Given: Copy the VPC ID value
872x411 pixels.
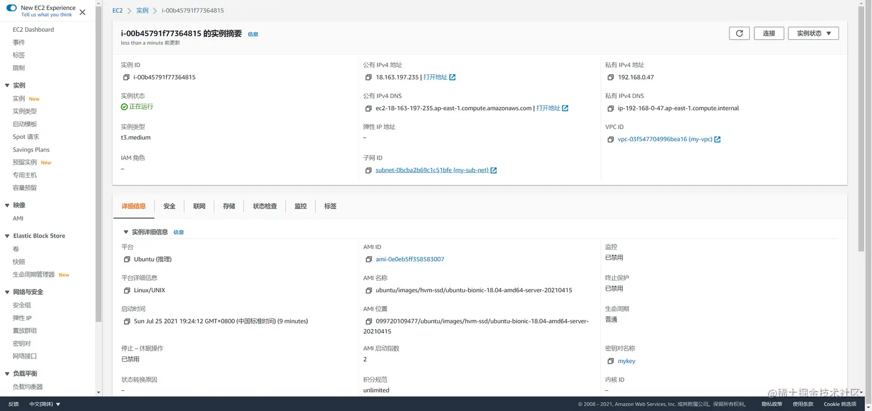Looking at the screenshot, I should (611, 139).
